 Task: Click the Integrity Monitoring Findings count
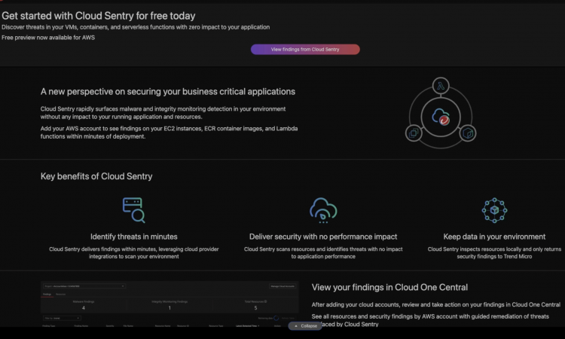click(x=169, y=308)
